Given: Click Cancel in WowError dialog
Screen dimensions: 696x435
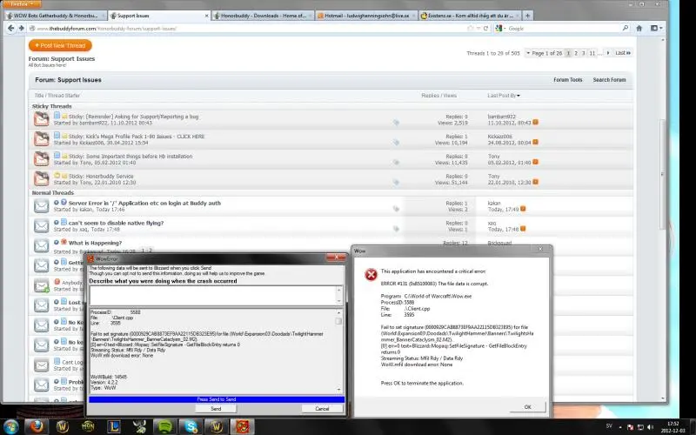Looking at the screenshot, I should tap(322, 409).
